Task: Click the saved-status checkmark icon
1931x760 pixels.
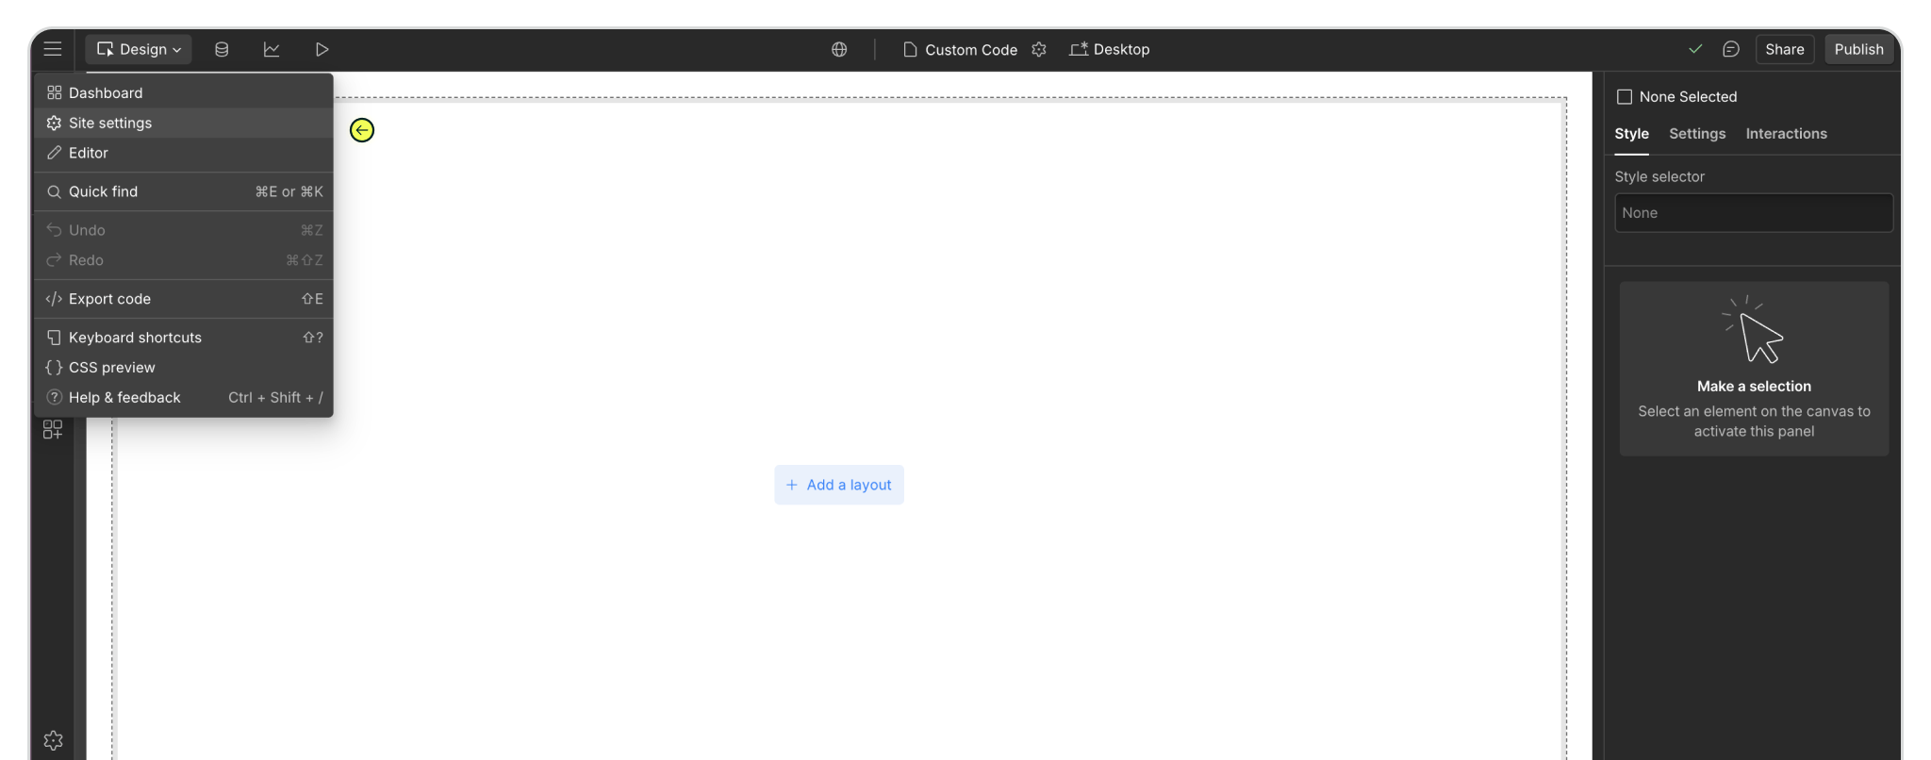Action: [1695, 49]
